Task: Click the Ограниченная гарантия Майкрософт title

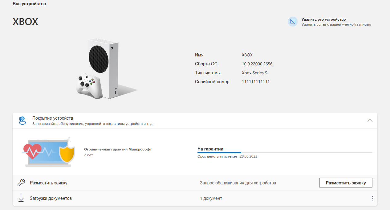Action: point(118,149)
